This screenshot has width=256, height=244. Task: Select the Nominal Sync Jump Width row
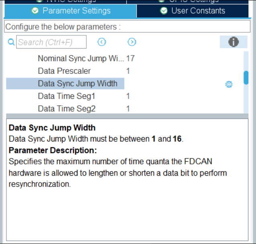pyautogui.click(x=80, y=58)
